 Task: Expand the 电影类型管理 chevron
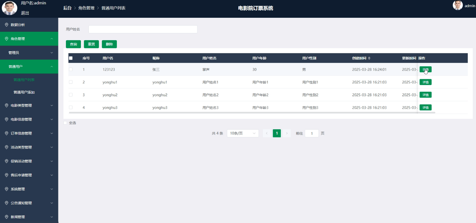coord(52,105)
